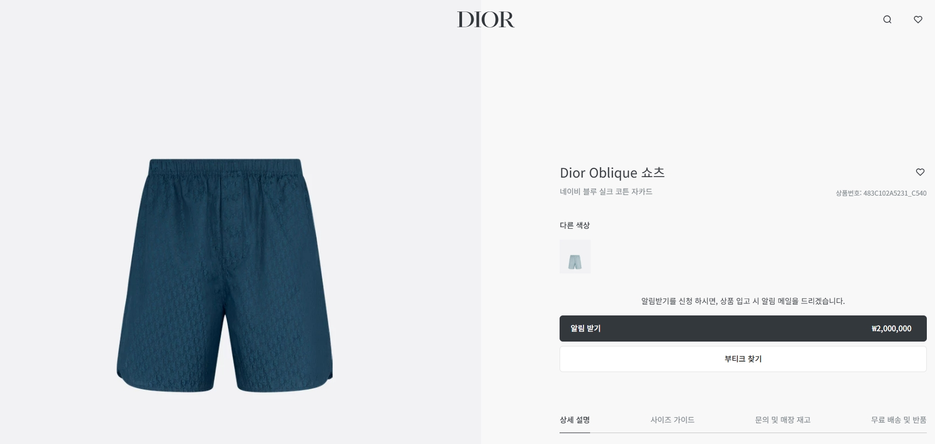Click the 알림 받기 button
Viewport: 935px width, 444px height.
pyautogui.click(x=743, y=329)
